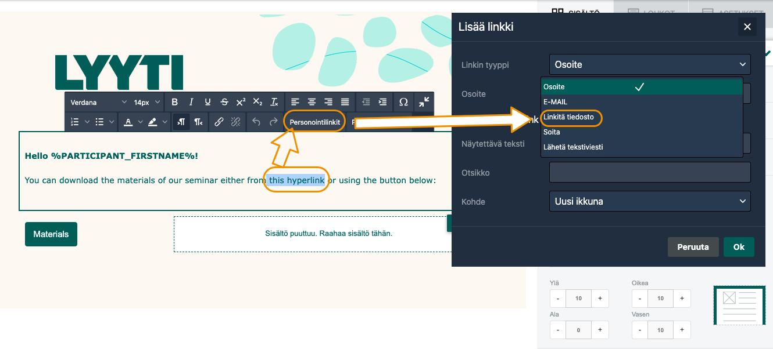Screen dimensions: 773x349
Task: Toggle underline formatting
Action: 207,102
